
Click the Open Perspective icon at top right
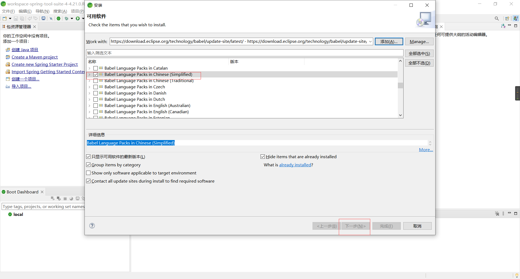507,18
